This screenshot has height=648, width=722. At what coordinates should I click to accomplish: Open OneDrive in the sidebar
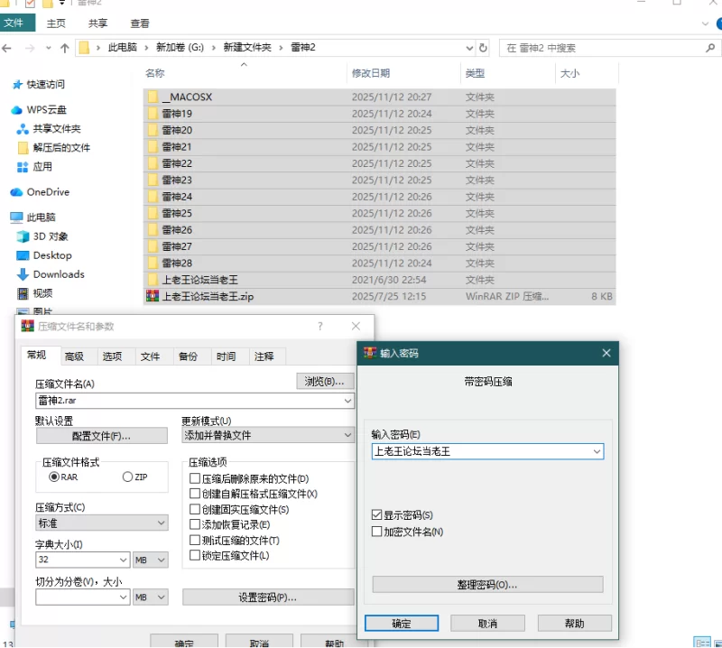47,192
